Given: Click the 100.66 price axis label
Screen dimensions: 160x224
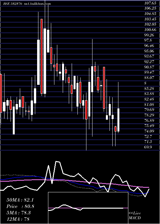Looking at the screenshot, I should pyautogui.click(x=150, y=30).
